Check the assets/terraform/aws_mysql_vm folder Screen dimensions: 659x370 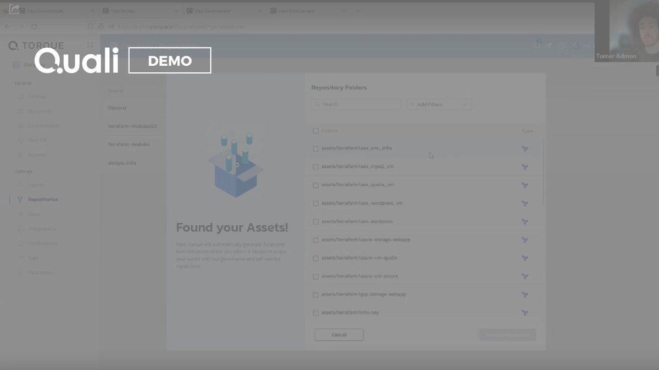point(315,167)
